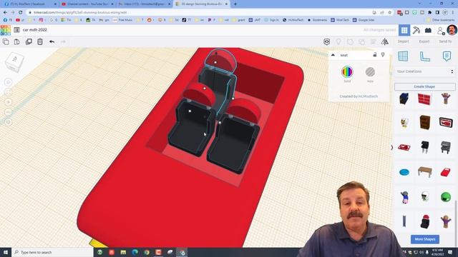Select the Hole striped swatch

pyautogui.click(x=370, y=71)
